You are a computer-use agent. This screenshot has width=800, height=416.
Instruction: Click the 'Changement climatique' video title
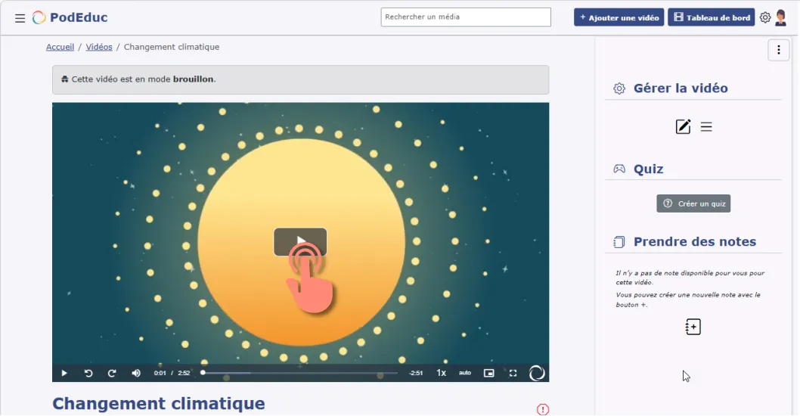159,403
